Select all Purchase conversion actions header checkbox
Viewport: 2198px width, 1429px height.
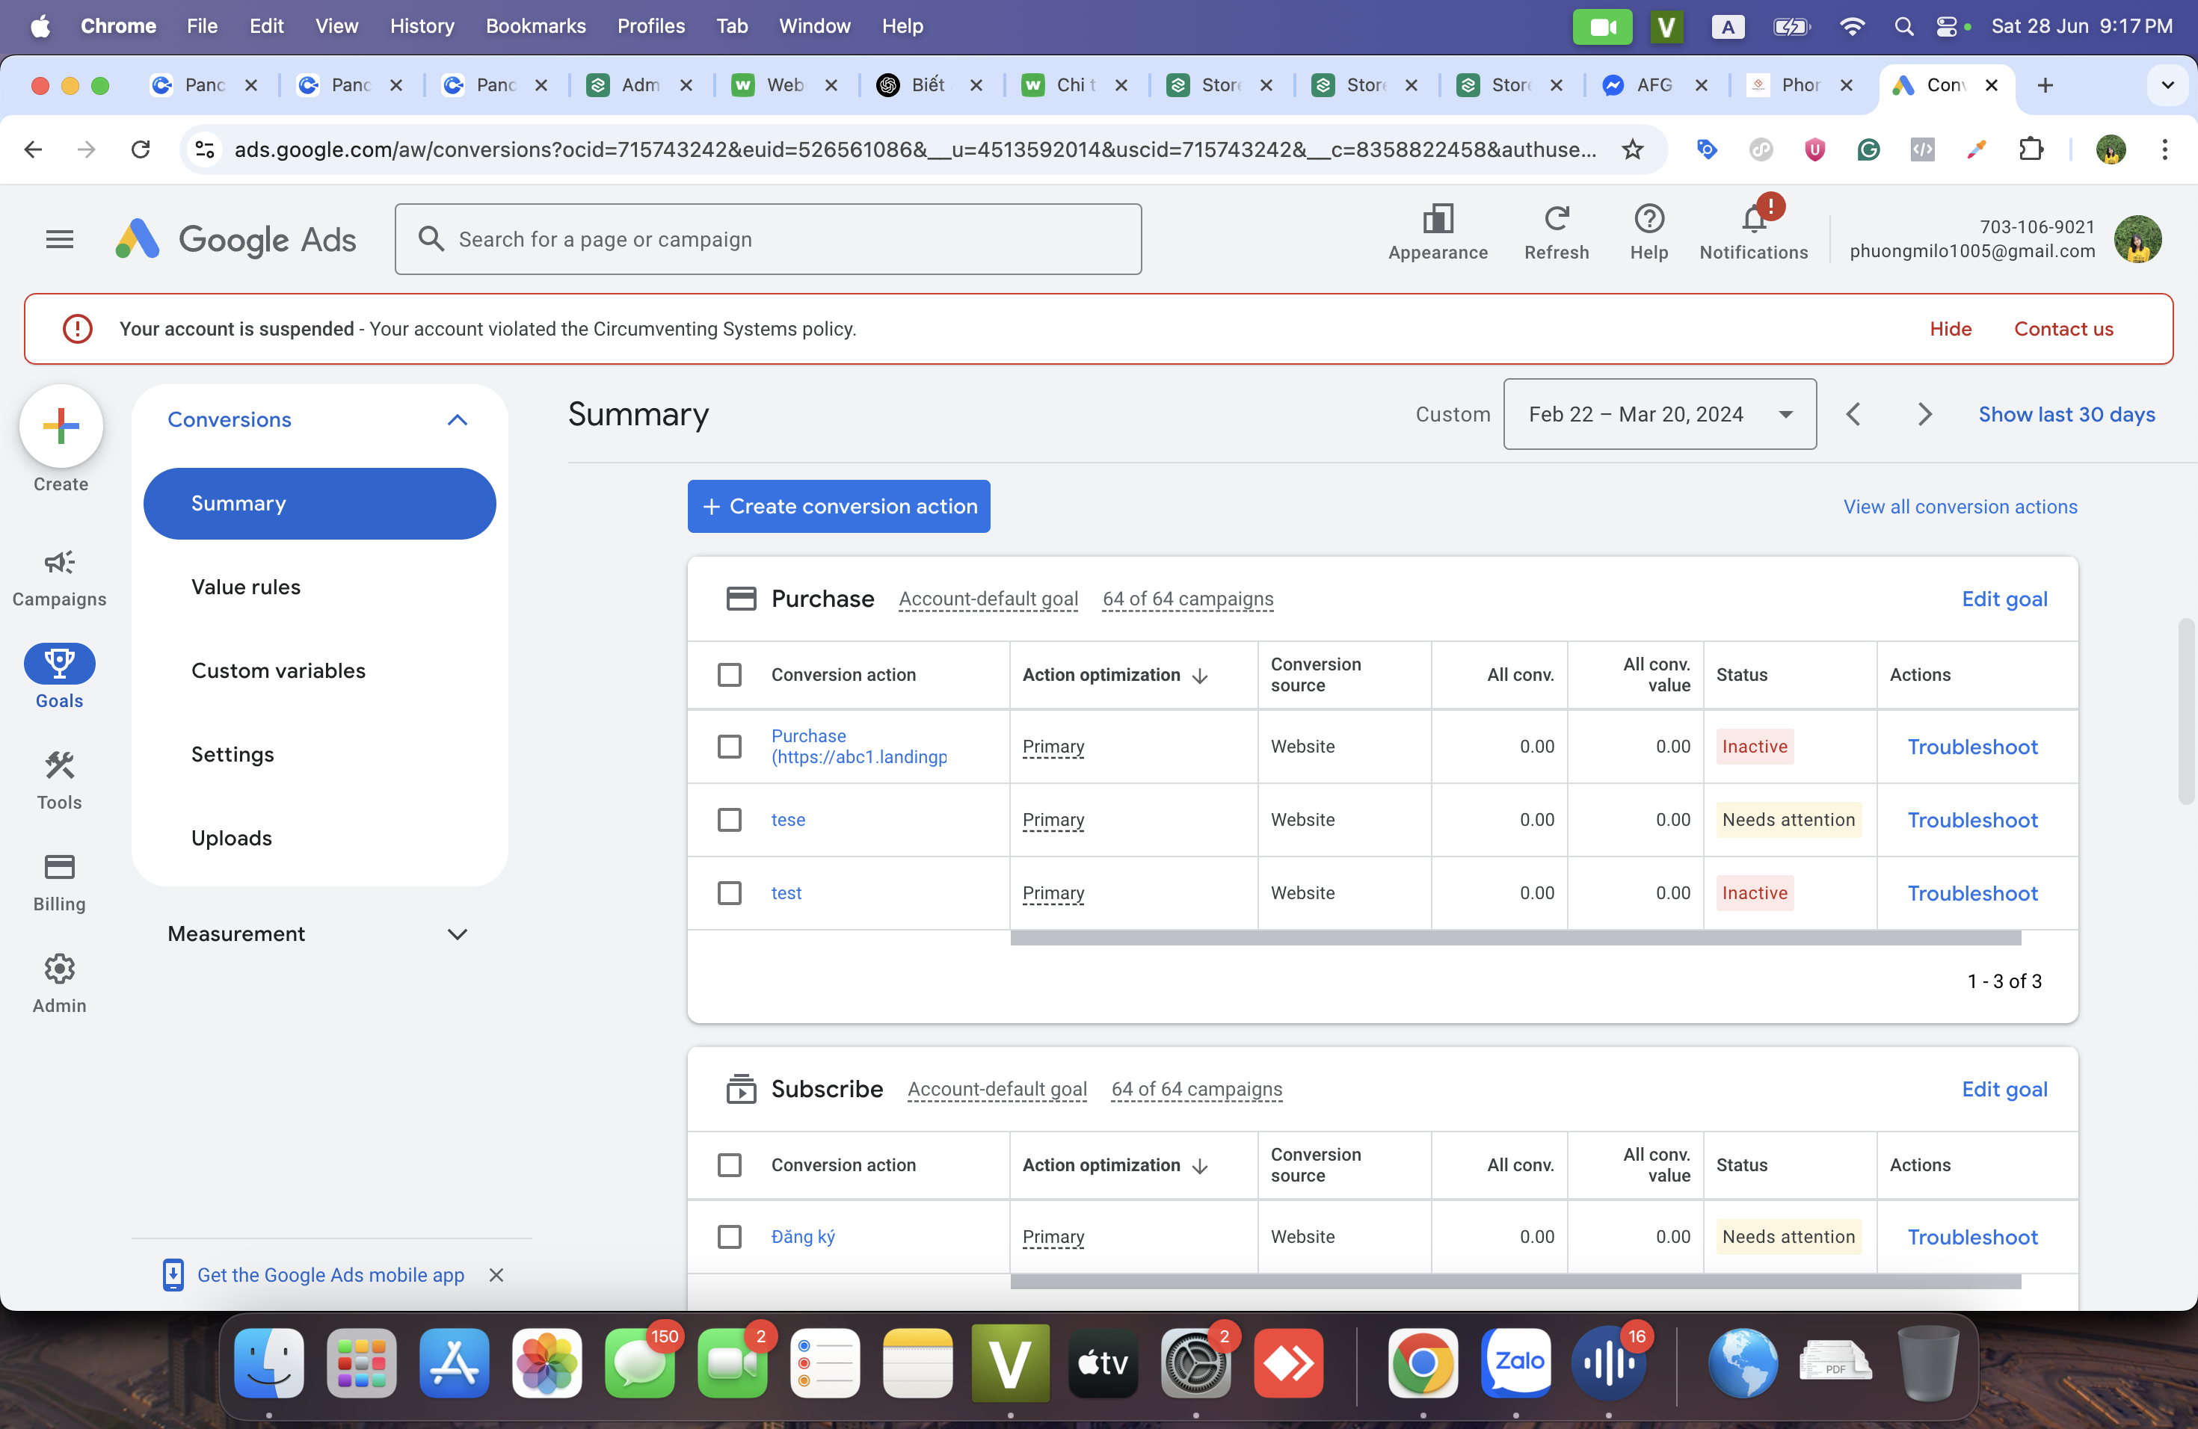pos(730,675)
